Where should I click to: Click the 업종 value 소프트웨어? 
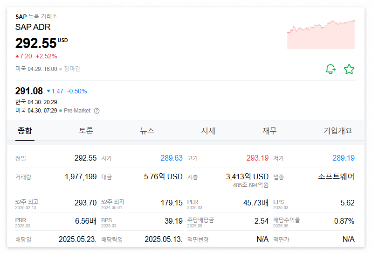(337, 177)
